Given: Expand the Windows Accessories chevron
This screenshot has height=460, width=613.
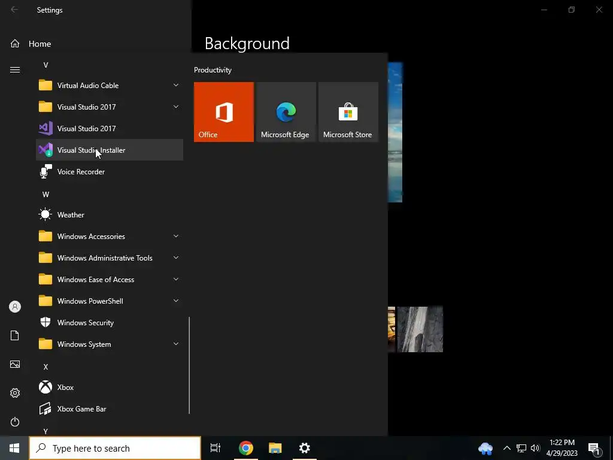Looking at the screenshot, I should tap(176, 236).
